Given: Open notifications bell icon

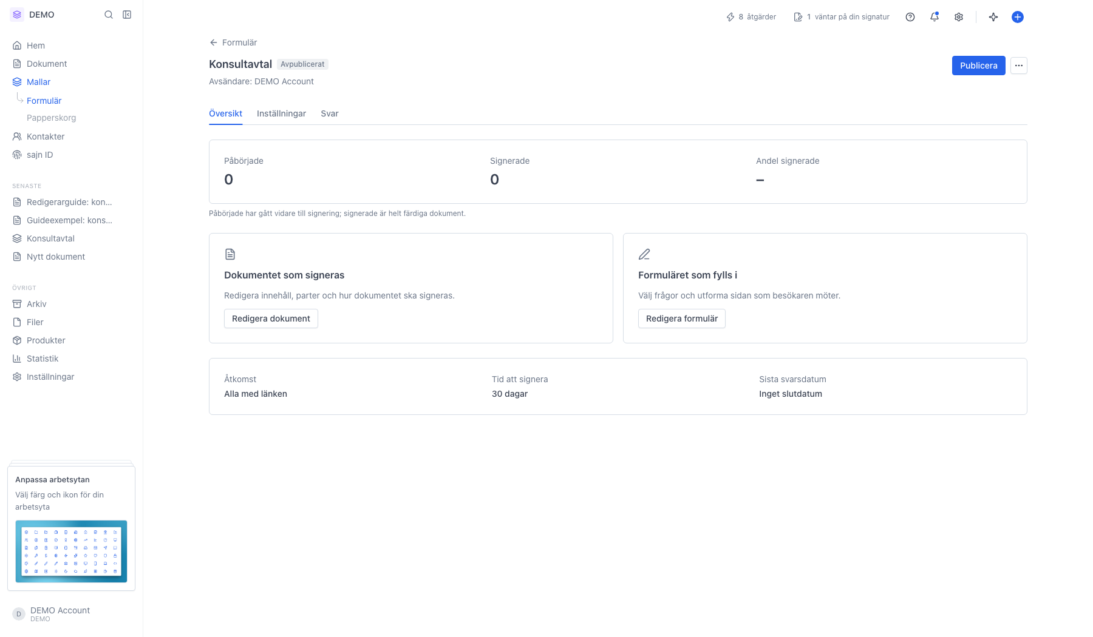Looking at the screenshot, I should click(935, 17).
